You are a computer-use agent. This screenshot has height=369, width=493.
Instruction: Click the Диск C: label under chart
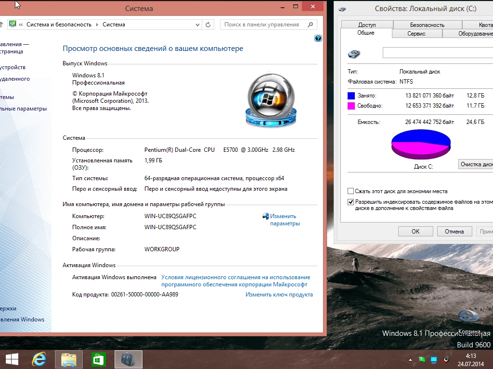pos(423,167)
